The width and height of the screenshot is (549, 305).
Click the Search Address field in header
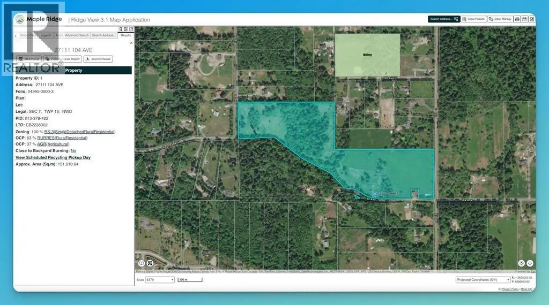point(443,19)
